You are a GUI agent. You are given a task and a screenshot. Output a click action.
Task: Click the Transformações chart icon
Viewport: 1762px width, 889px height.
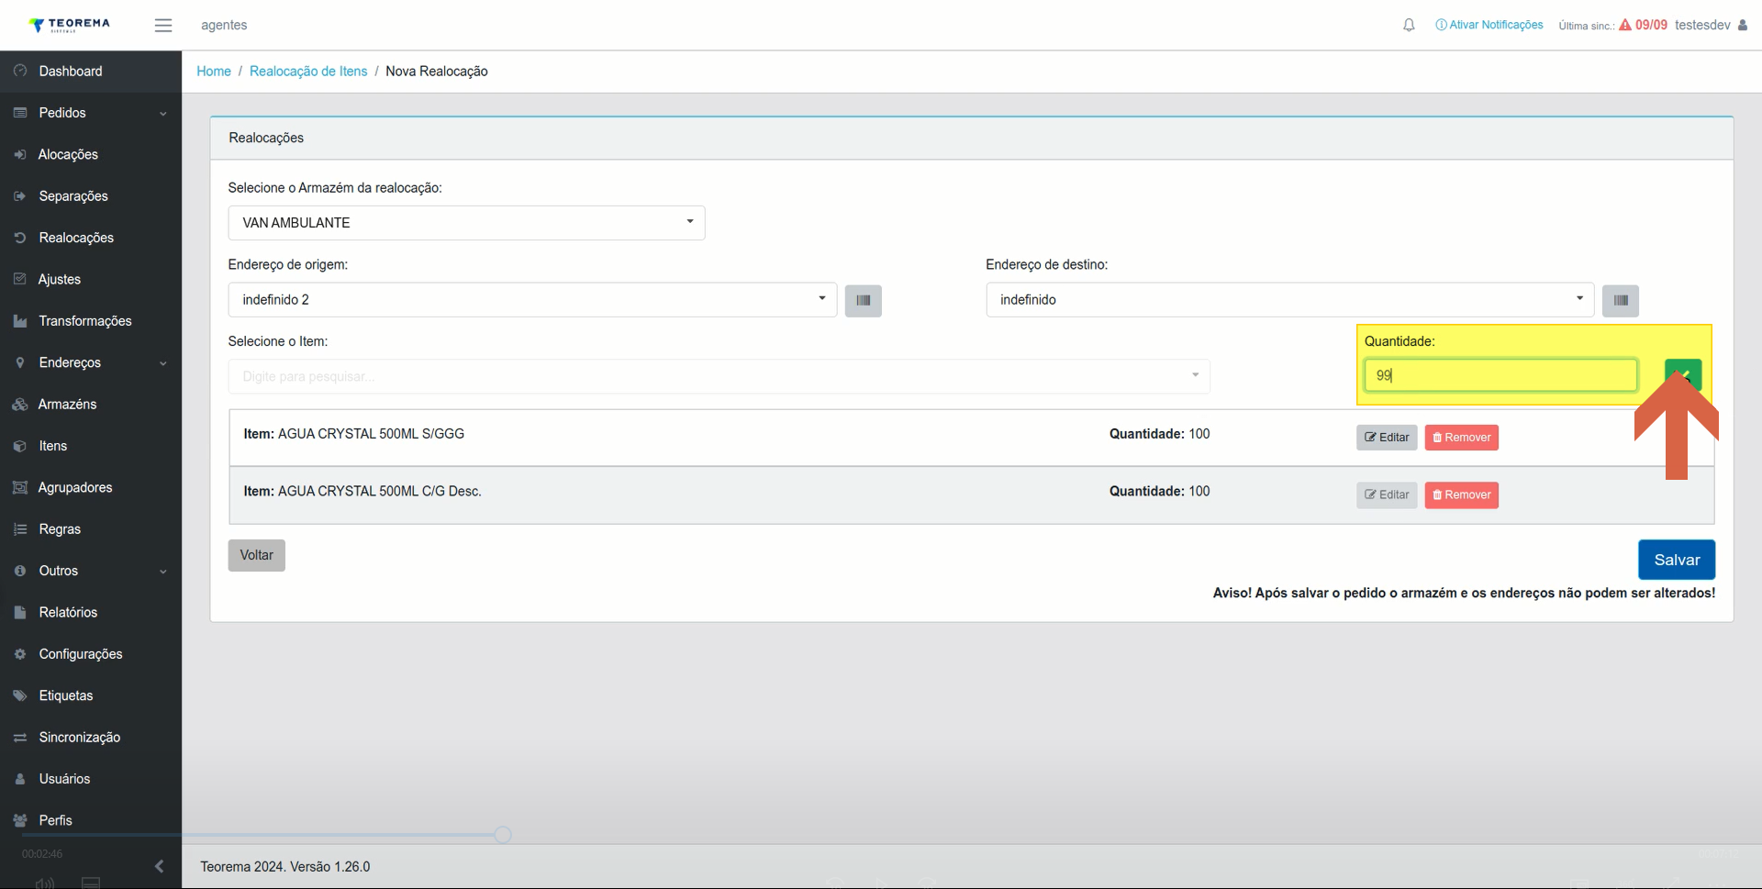(x=20, y=321)
